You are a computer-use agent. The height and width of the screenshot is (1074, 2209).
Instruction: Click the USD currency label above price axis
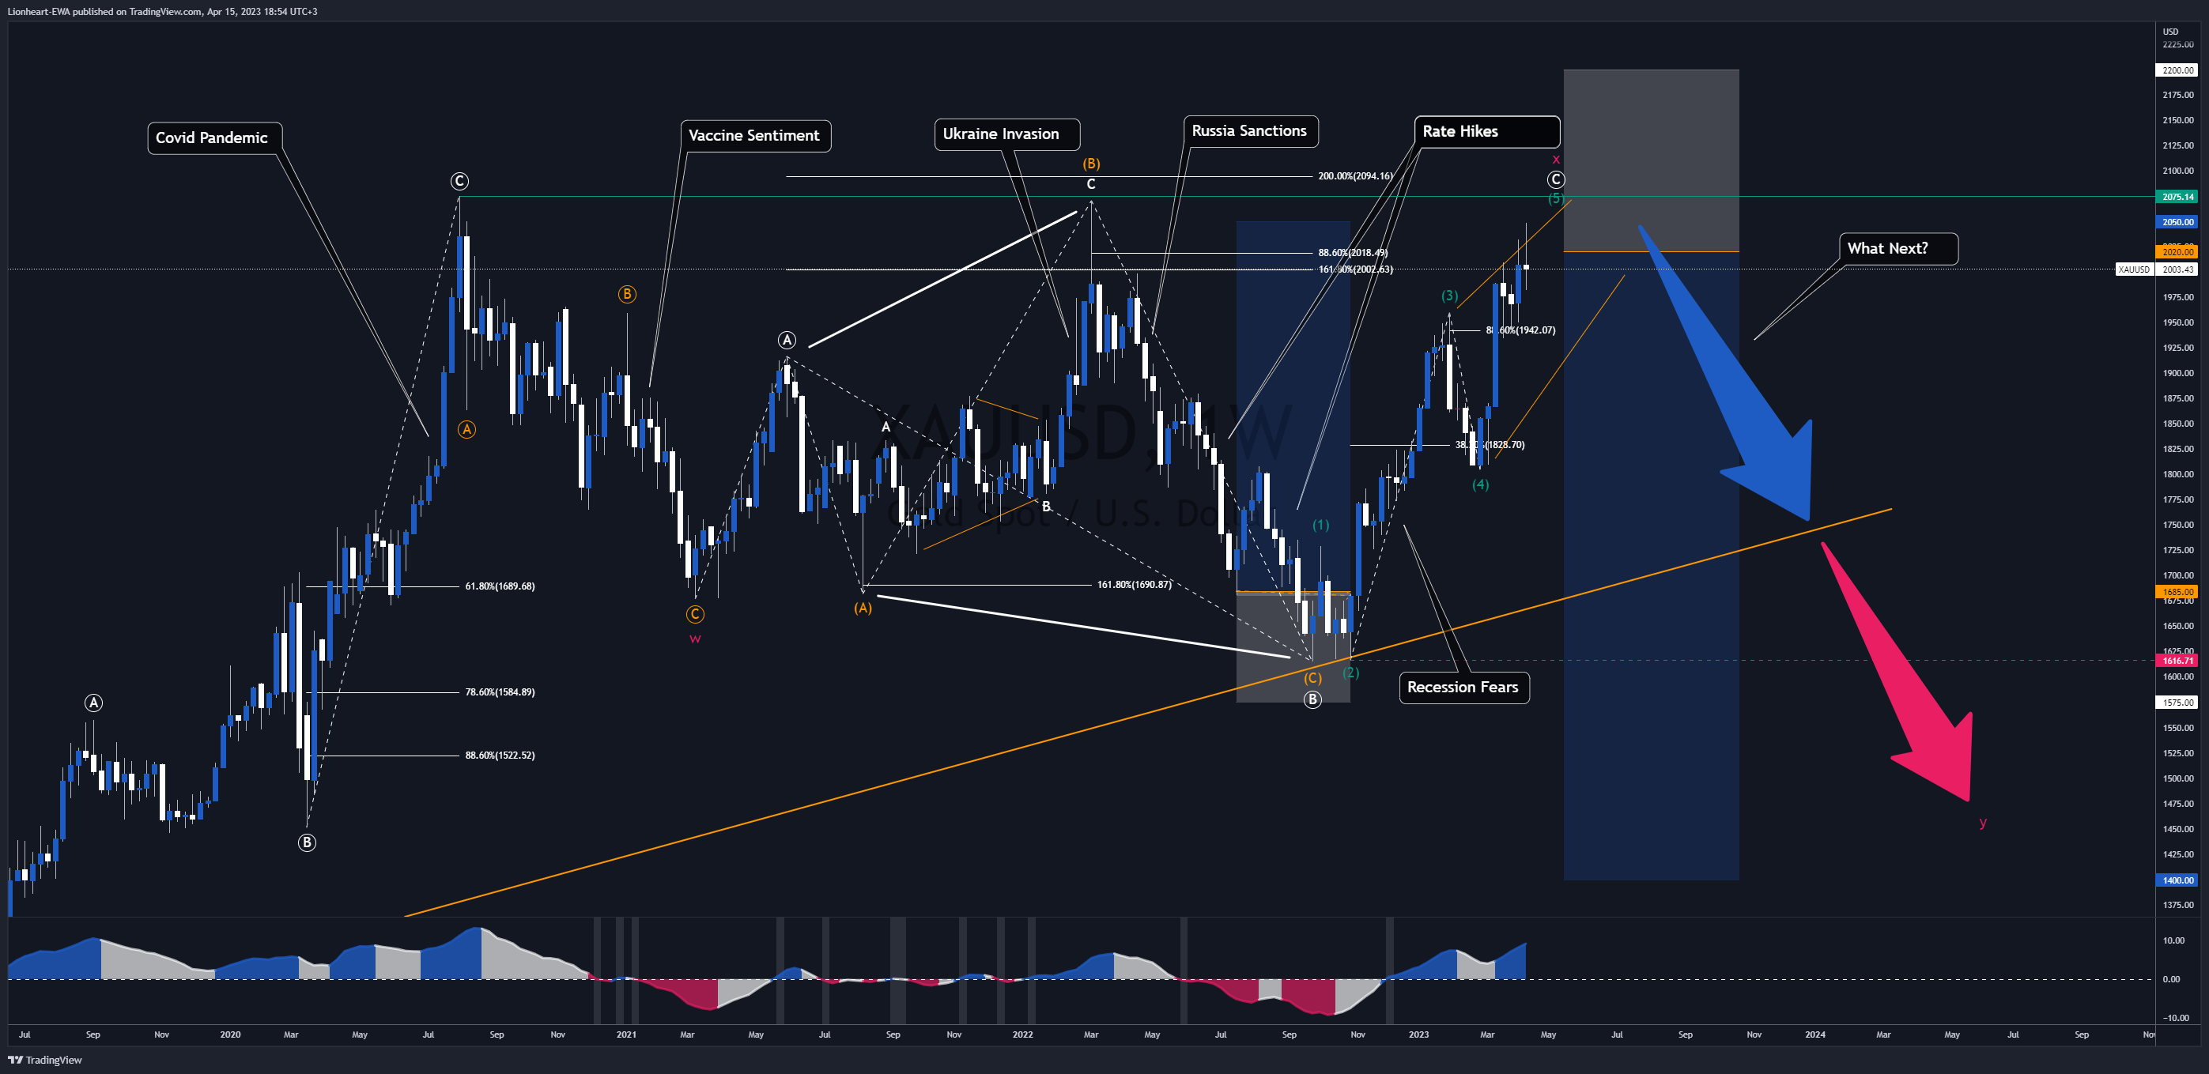2170,32
